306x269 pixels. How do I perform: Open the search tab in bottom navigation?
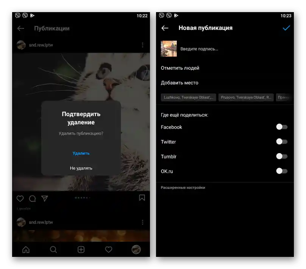pyautogui.click(x=53, y=250)
